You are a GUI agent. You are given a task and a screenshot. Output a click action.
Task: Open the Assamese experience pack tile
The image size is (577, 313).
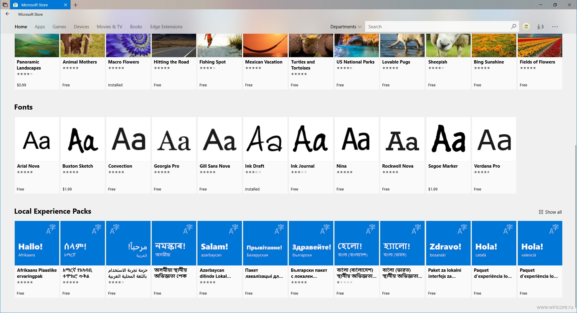pos(174,259)
